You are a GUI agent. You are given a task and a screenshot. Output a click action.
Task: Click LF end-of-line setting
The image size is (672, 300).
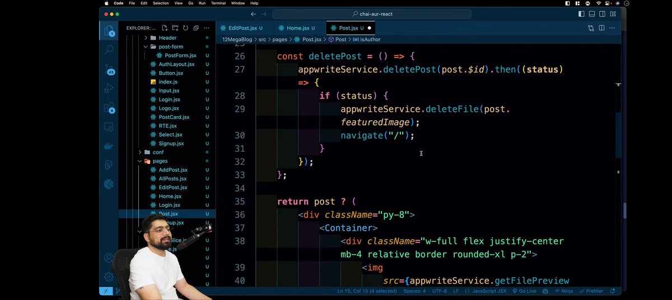click(455, 291)
